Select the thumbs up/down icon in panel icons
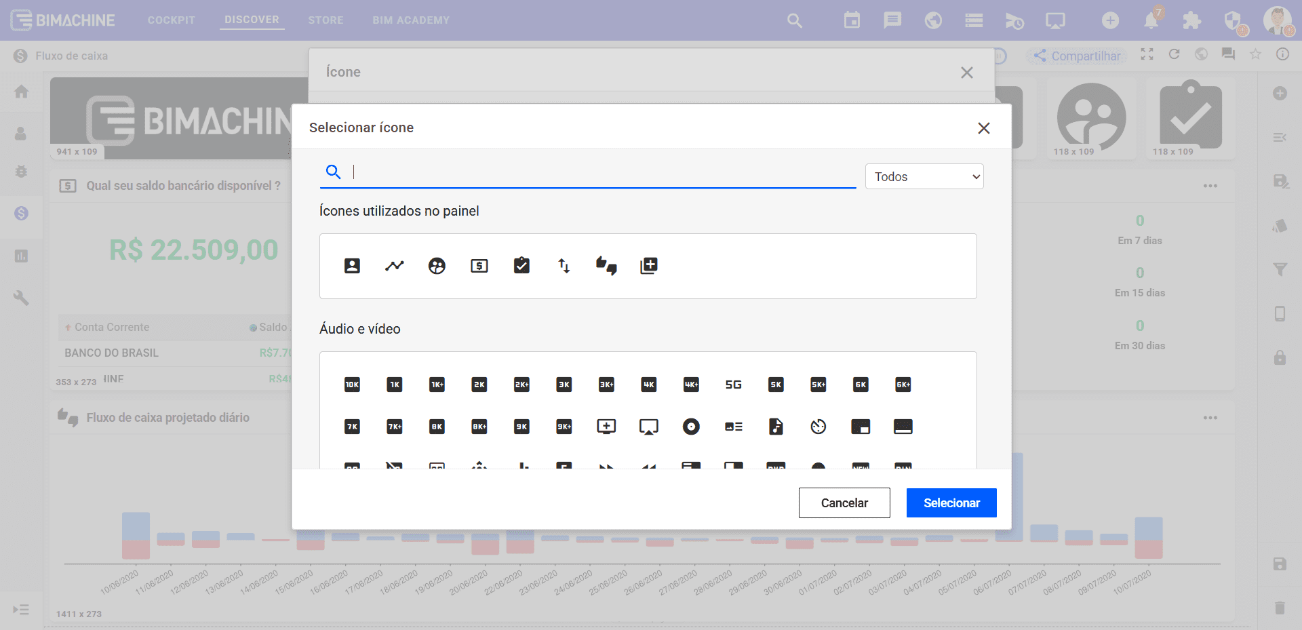The image size is (1302, 630). [x=606, y=266]
